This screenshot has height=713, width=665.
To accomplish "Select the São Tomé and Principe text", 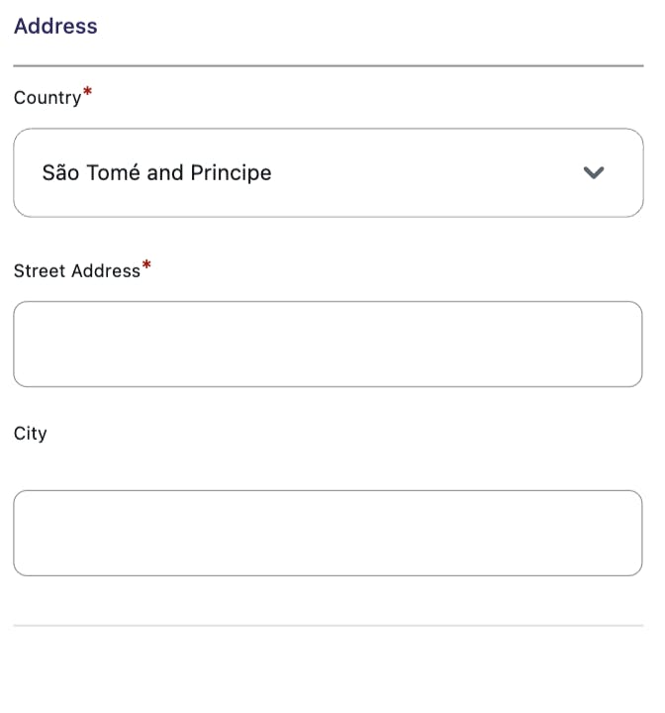I will [156, 173].
